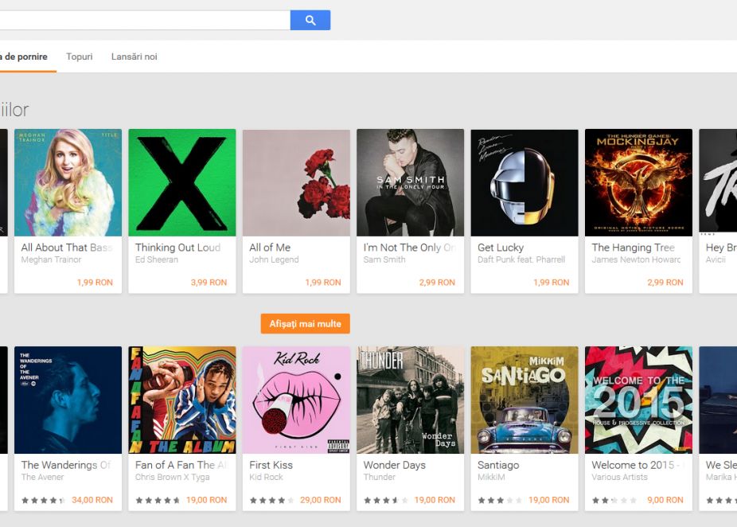
Task: Open The Hanging Tree album cover
Action: point(638,182)
